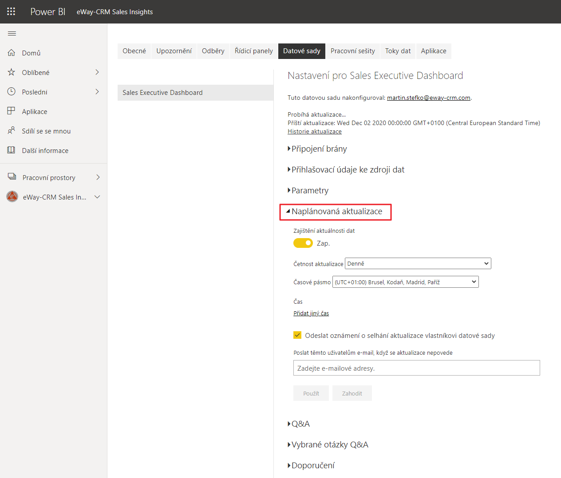The width and height of the screenshot is (561, 478).
Task: Click eWay-CRM Sales Insights header title
Action: pos(115,12)
